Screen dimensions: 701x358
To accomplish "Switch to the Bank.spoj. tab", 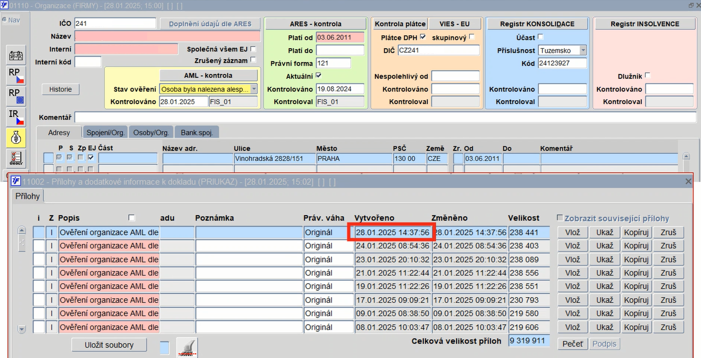I will pos(197,132).
